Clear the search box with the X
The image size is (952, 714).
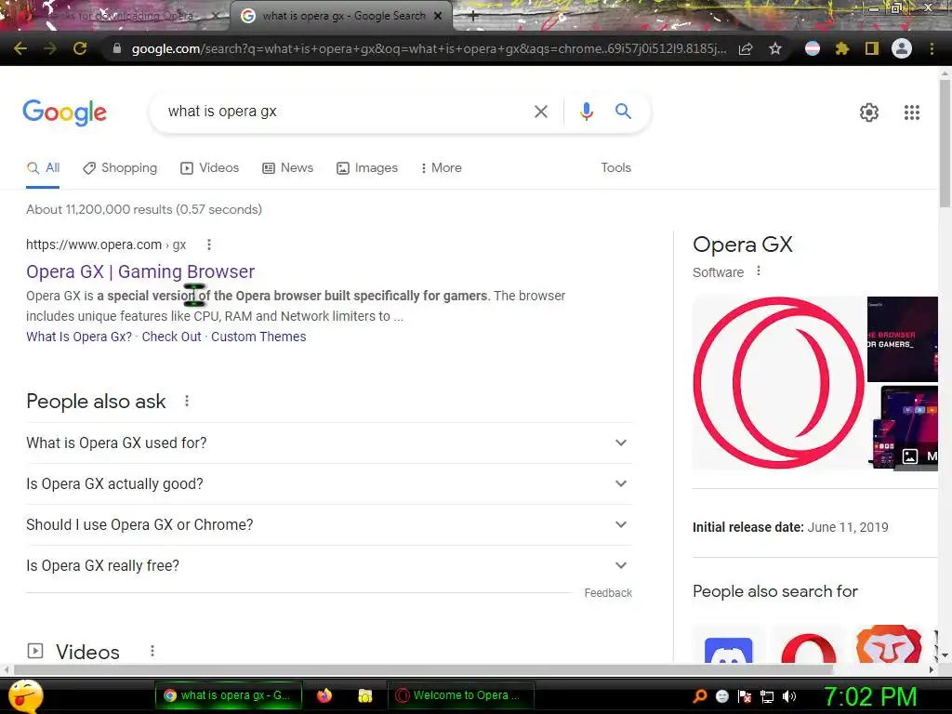click(x=540, y=112)
